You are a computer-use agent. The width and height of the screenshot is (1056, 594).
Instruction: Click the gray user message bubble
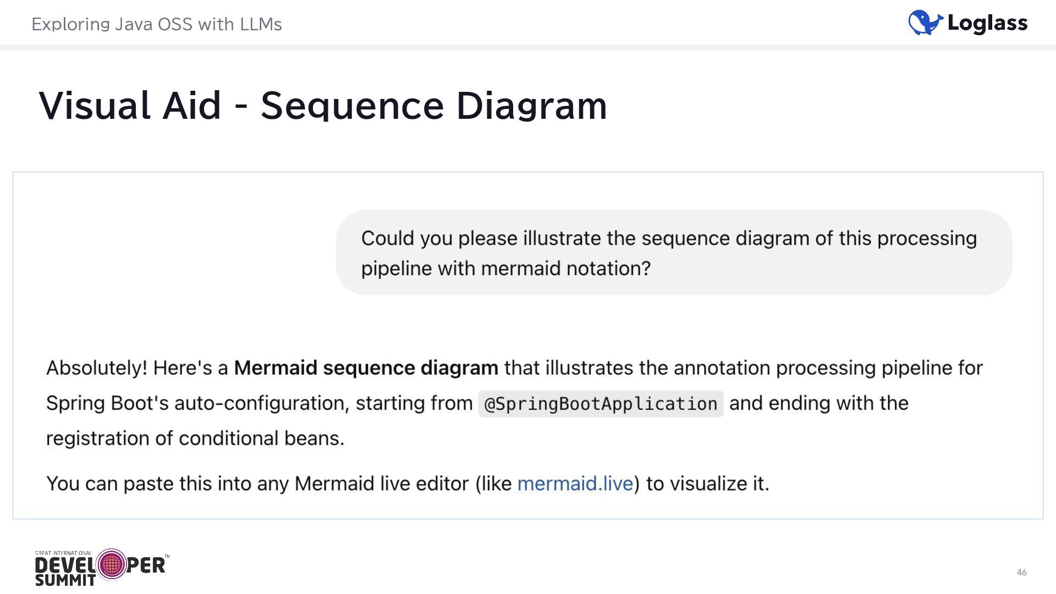click(674, 253)
